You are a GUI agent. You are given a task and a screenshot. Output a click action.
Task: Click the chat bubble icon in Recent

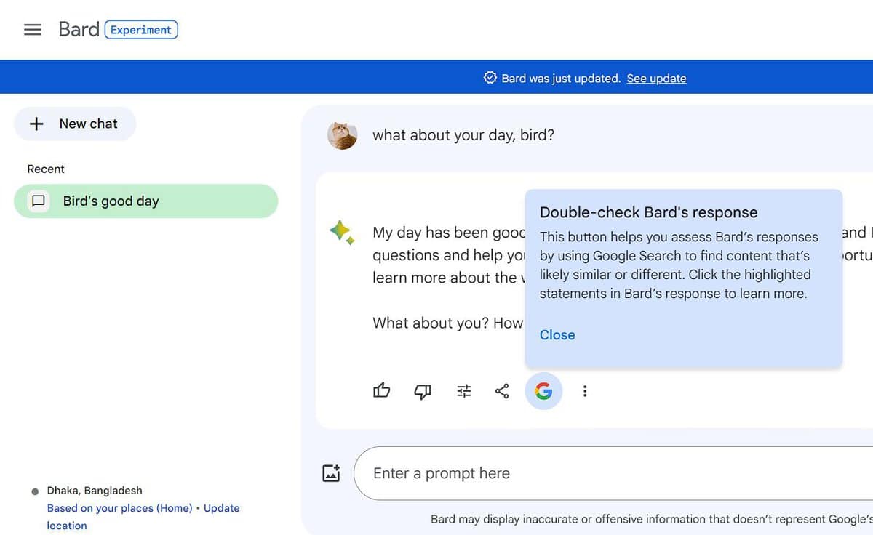(x=39, y=201)
